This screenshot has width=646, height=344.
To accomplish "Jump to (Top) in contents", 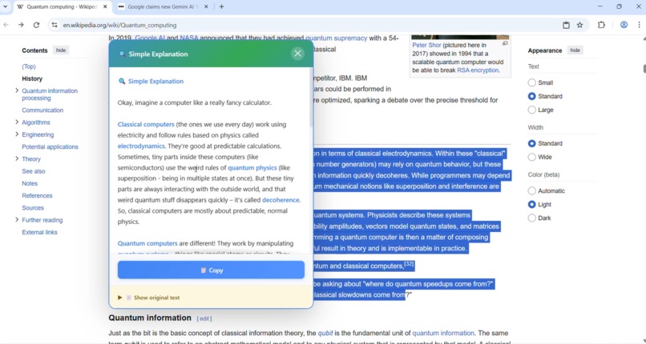I will click(x=29, y=66).
